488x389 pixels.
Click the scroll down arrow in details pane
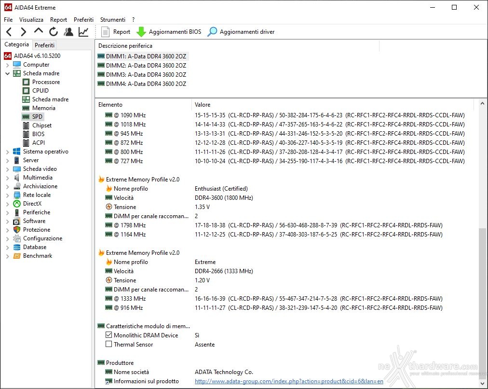pyautogui.click(x=482, y=383)
